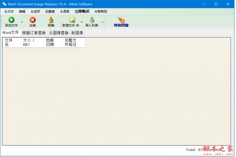Switch to the Word文件 tab
Image resolution: width=236 pixels, height=157 pixels.
(x=11, y=33)
